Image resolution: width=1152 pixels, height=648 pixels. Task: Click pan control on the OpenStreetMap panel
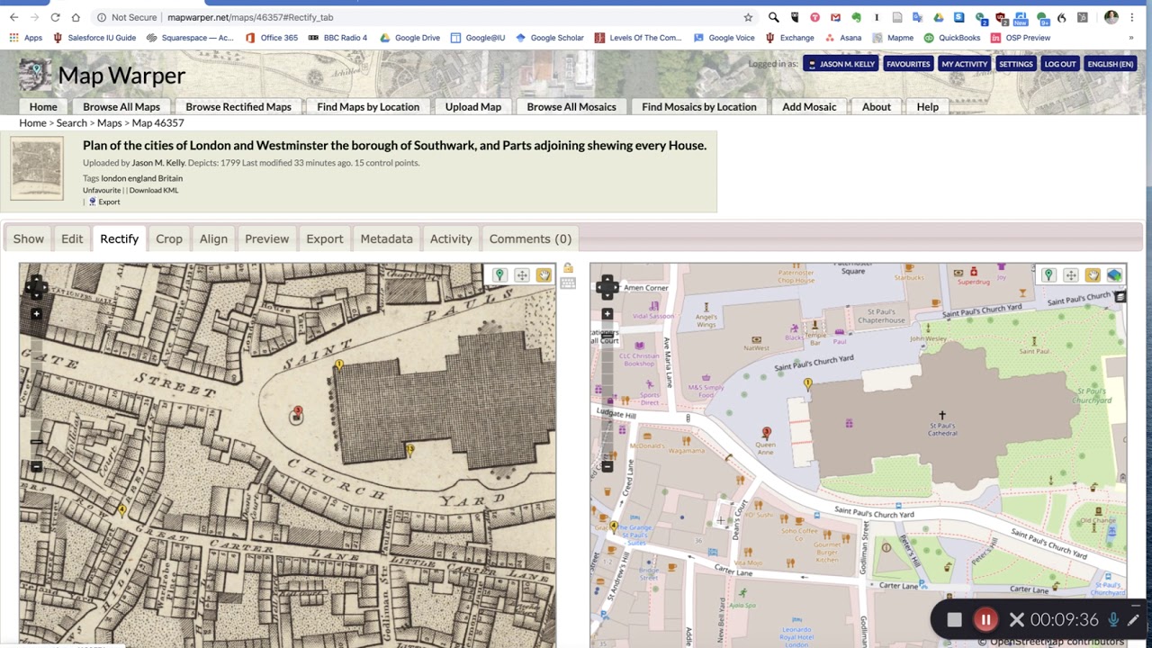(x=607, y=287)
